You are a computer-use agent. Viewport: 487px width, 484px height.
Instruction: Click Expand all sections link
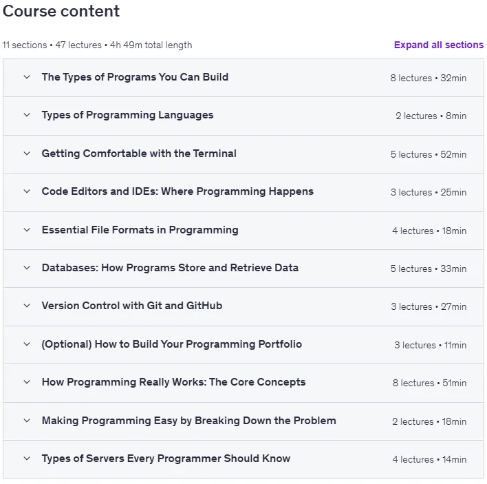pyautogui.click(x=439, y=45)
